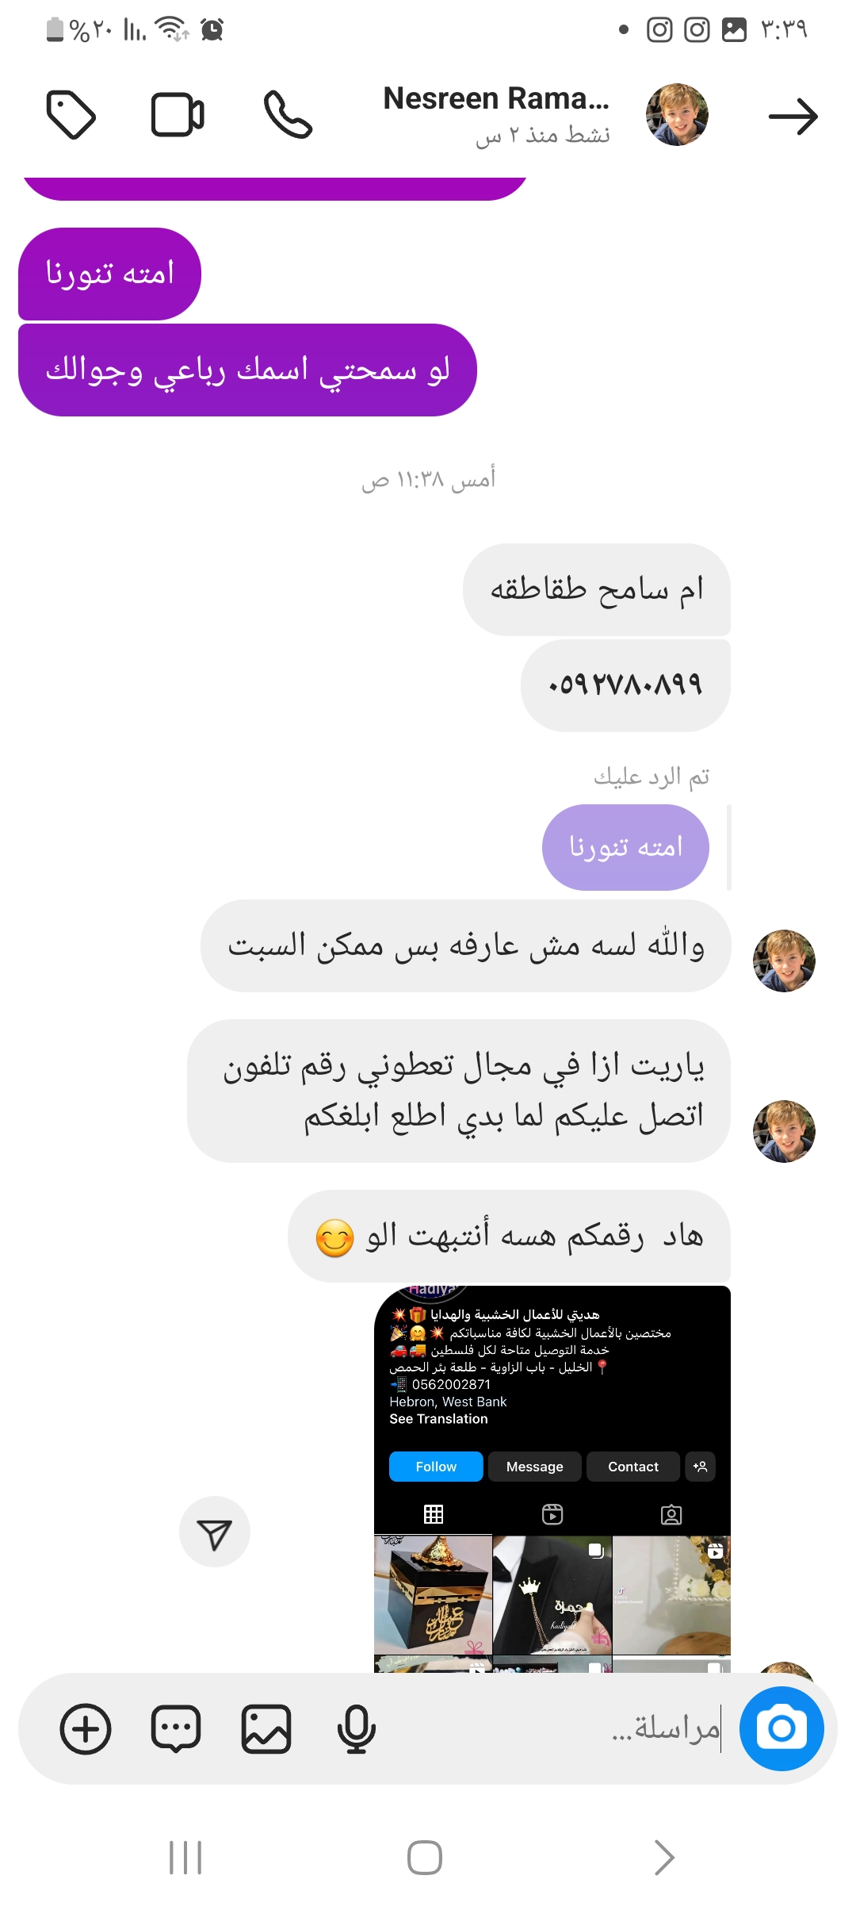Open the shared profile screenshot image
This screenshot has width=856, height=1910.
[x=552, y=1479]
